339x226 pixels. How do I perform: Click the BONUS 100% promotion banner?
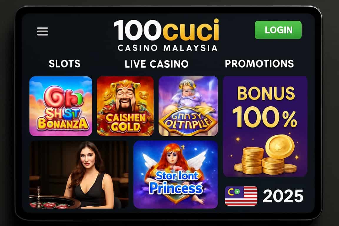coord(265,126)
